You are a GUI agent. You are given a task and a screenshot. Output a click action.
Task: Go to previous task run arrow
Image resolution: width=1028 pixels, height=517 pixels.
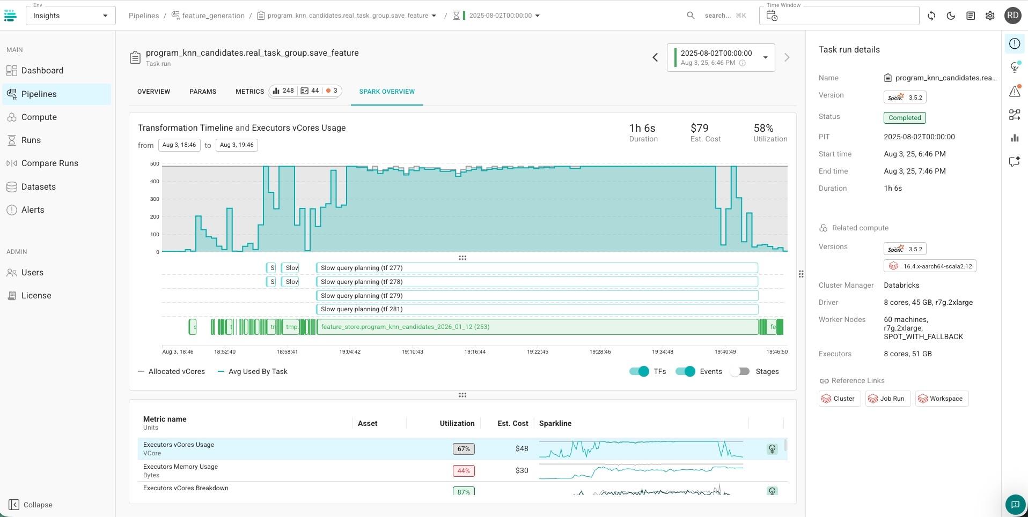655,57
